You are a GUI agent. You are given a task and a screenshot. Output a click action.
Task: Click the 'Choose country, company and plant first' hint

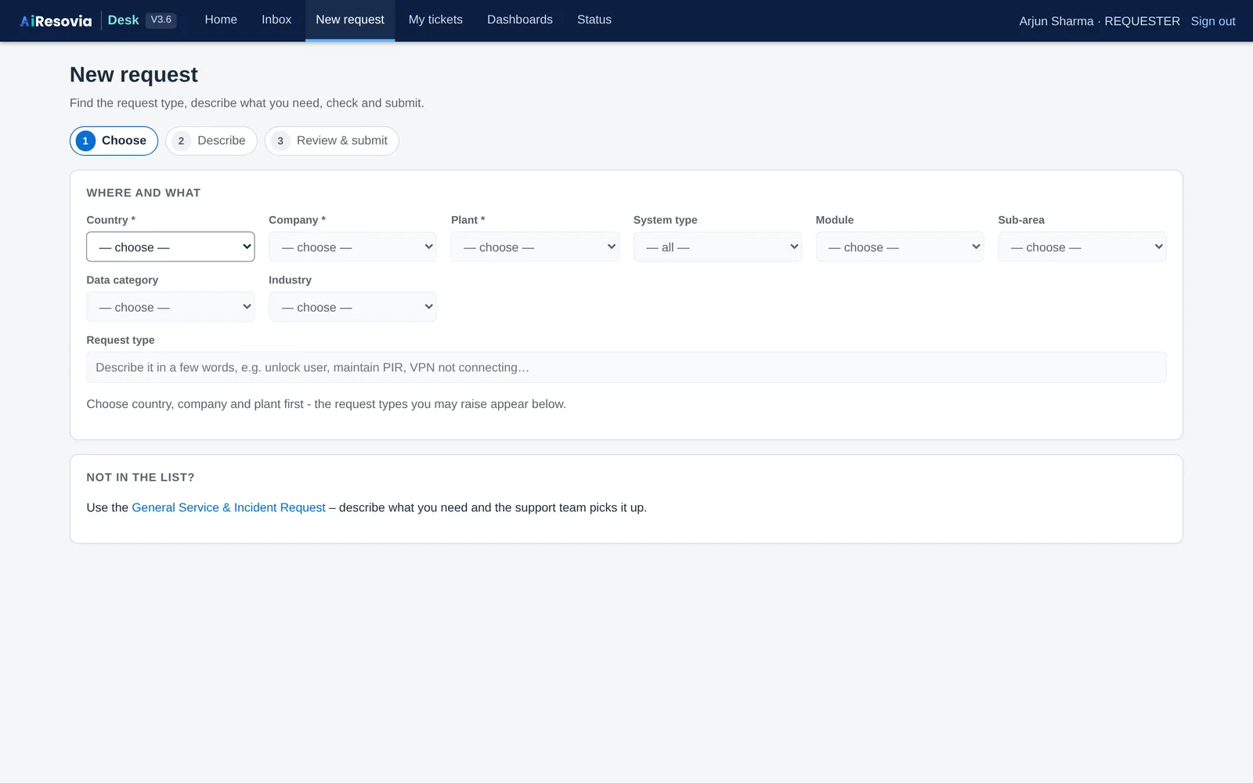point(326,404)
